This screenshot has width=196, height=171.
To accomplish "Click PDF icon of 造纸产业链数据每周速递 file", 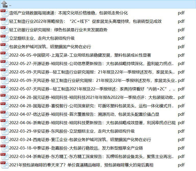I will pos(4,13).
